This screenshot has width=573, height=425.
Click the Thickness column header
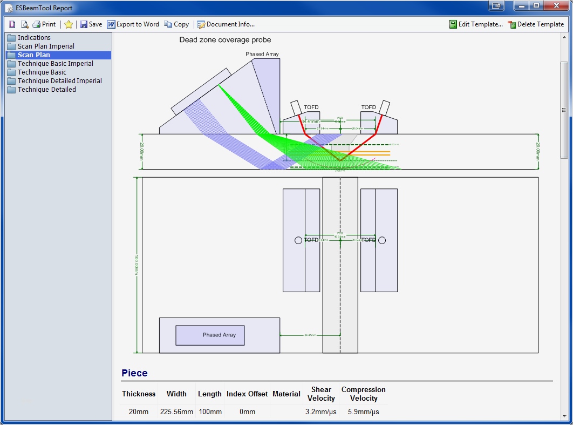(139, 394)
